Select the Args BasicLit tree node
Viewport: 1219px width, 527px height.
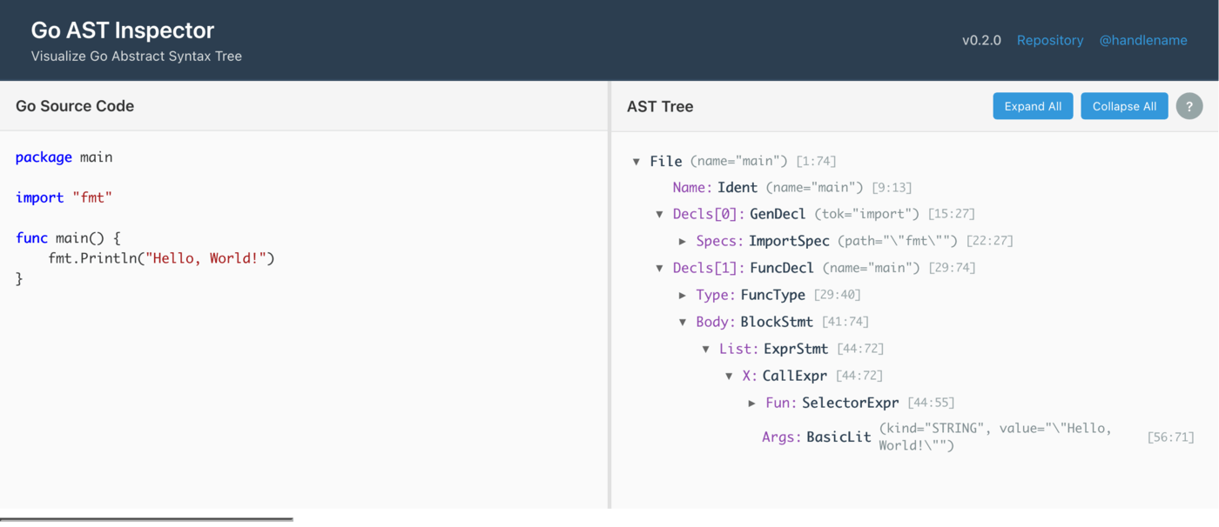(838, 437)
